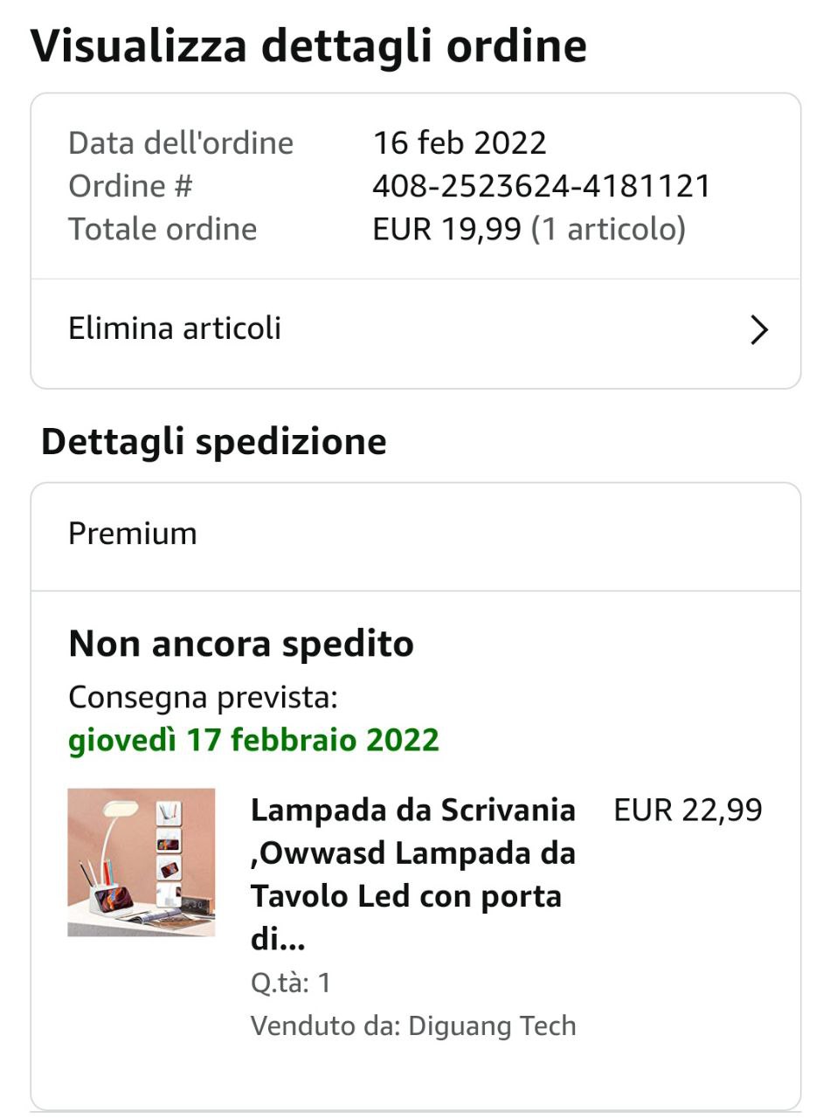This screenshot has width=830, height=1118.
Task: Select order number 408-2523624-4181121
Action: point(542,186)
